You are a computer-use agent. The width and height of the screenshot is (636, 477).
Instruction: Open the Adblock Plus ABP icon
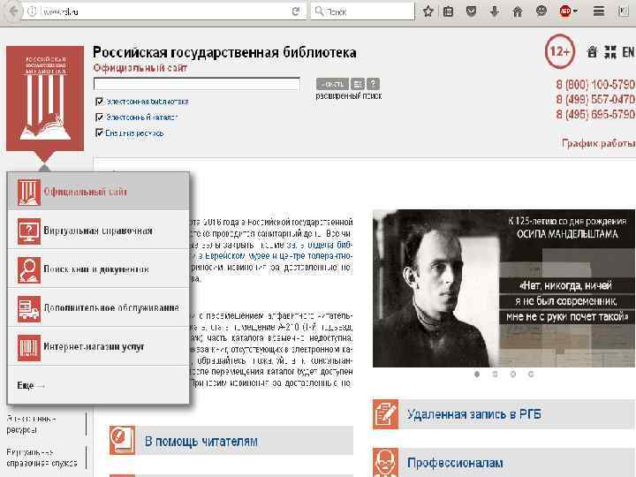565,11
